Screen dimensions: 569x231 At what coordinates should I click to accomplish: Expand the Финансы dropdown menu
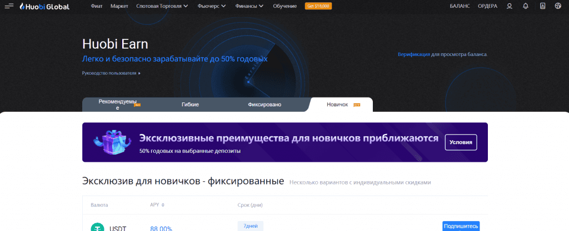(249, 6)
